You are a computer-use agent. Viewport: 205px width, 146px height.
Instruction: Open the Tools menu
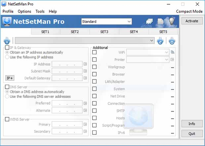click(40, 11)
